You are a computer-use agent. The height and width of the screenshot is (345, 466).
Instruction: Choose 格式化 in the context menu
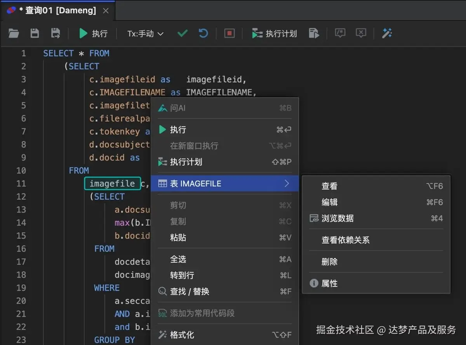coord(224,335)
